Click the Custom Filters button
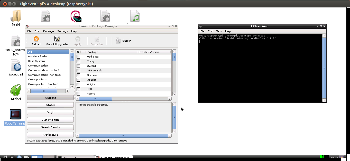 pyautogui.click(x=50, y=120)
